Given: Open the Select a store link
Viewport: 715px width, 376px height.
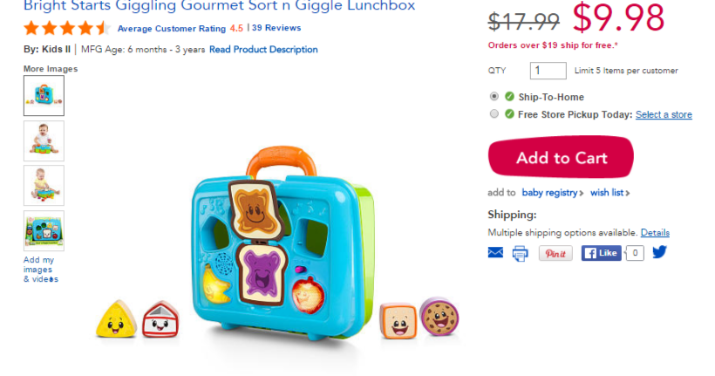Looking at the screenshot, I should coord(664,114).
